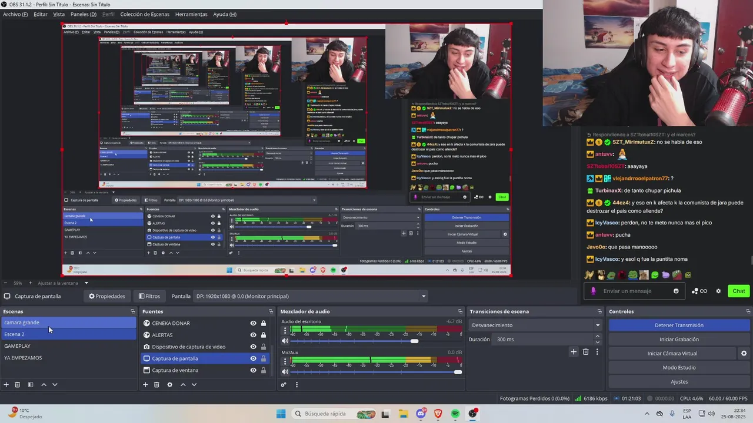Adjust Mic/Aux volume slider
The height and width of the screenshot is (423, 753).
pos(376,372)
